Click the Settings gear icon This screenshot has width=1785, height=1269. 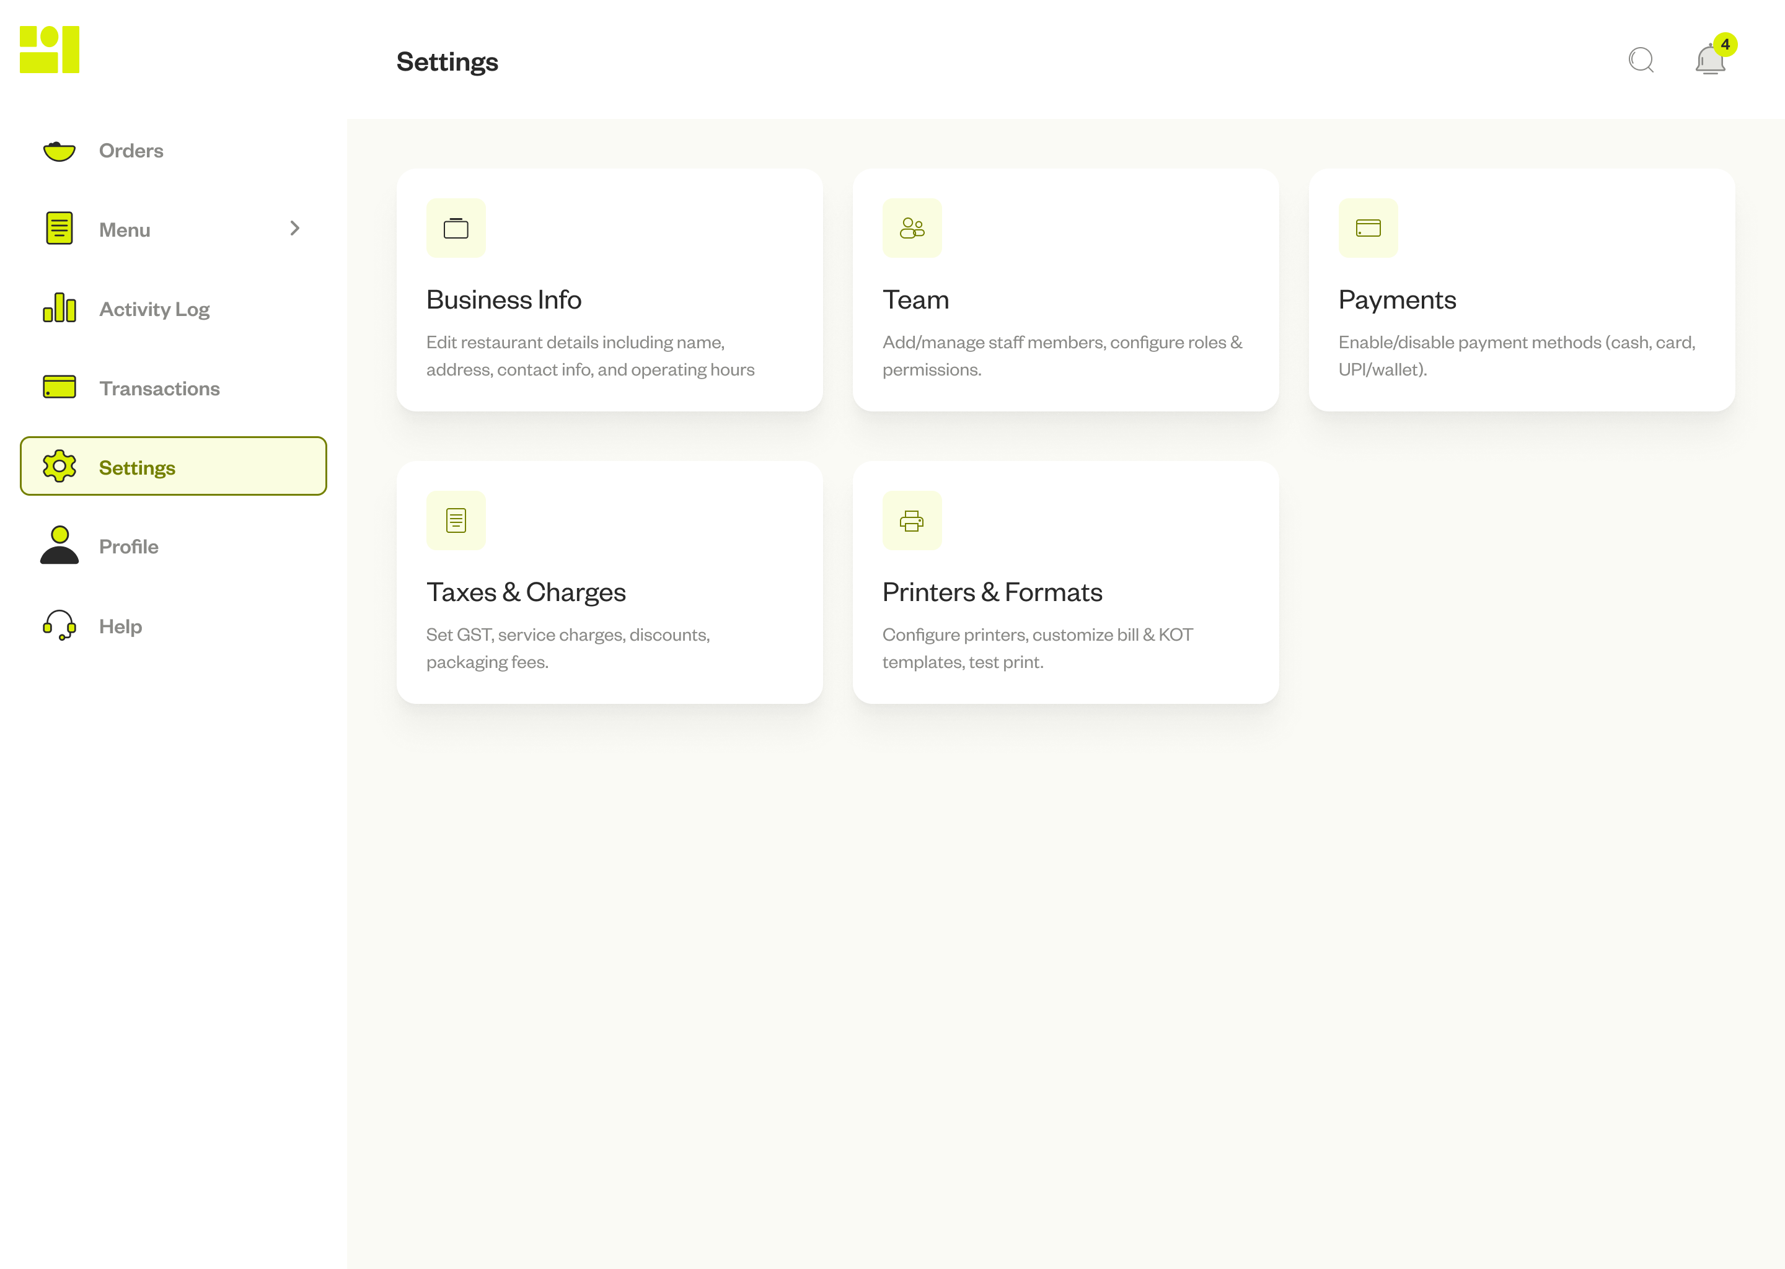(59, 467)
